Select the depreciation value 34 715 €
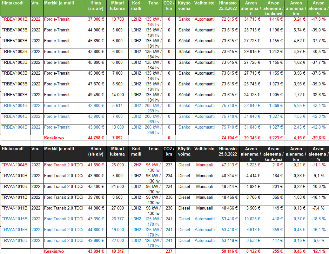Screen dimensions: 329x254 tap(251, 22)
